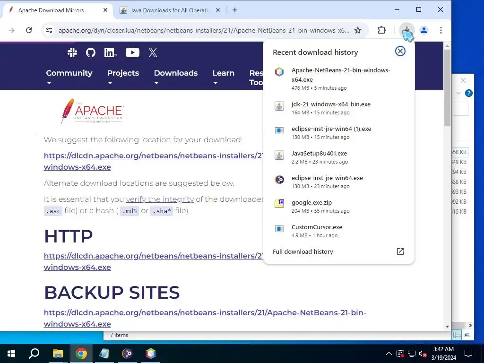484x363 pixels.
Task: Bookmark this page with star icon
Action: pos(358,30)
